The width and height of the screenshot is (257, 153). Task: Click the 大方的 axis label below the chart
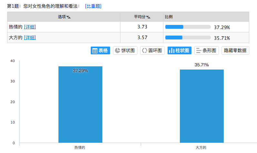201,148
